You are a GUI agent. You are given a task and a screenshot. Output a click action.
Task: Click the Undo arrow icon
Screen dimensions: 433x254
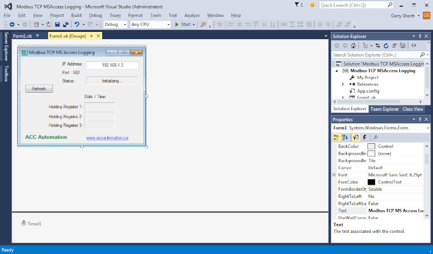pos(77,24)
